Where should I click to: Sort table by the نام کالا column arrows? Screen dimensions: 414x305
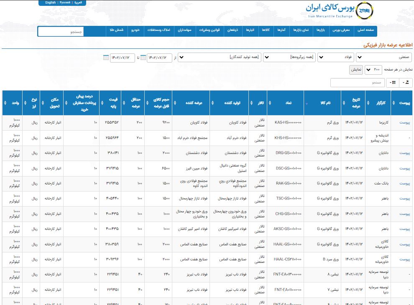pyautogui.click(x=307, y=103)
